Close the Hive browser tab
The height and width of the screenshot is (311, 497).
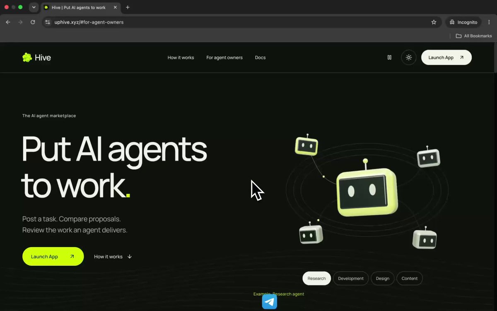tap(115, 7)
